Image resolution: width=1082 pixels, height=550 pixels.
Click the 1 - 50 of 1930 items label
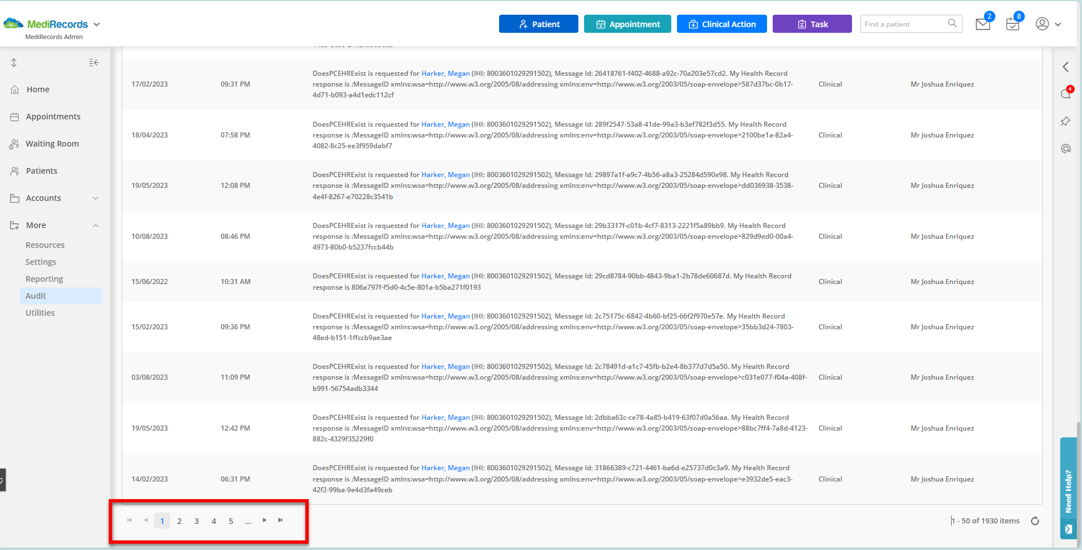[986, 521]
